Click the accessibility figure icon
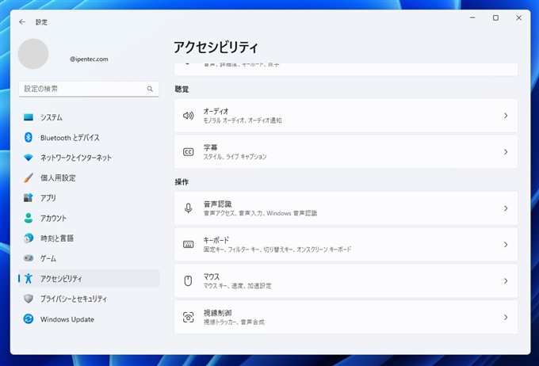The image size is (539, 366). pyautogui.click(x=29, y=278)
